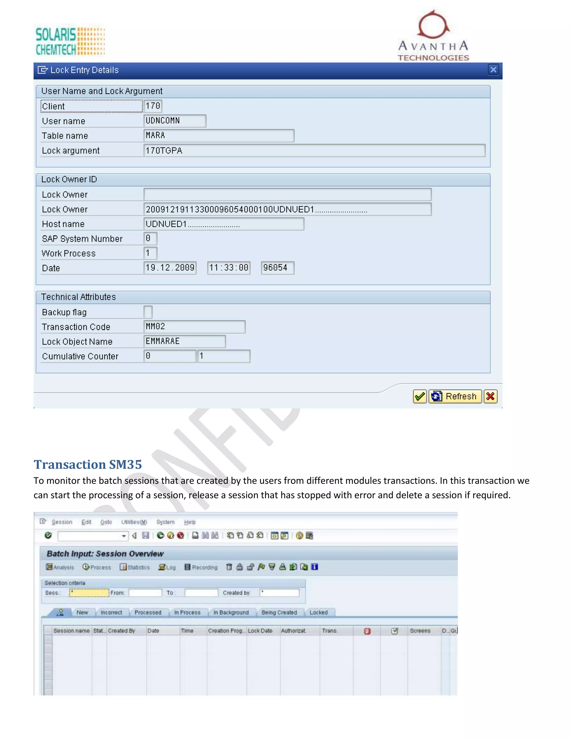Open the Edit menu
571x739 pixels.
point(86,522)
